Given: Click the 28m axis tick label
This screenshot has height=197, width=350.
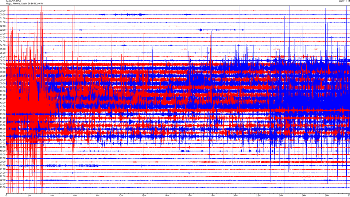Looking at the screenshot, I should [327, 196].
